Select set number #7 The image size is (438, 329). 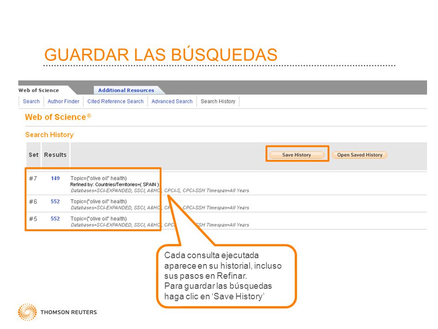(33, 179)
